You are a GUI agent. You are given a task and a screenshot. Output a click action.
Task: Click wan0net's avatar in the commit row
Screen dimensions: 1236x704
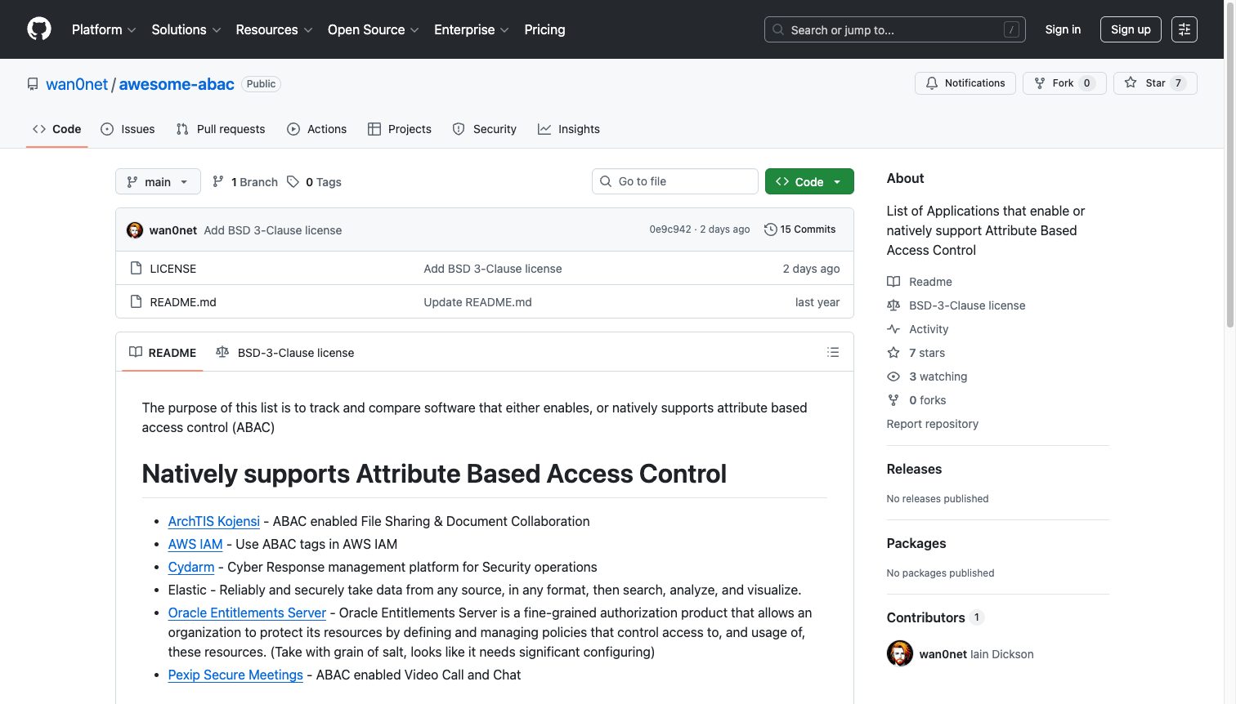[135, 230]
